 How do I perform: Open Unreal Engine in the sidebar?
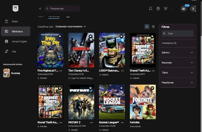[x=16, y=41]
